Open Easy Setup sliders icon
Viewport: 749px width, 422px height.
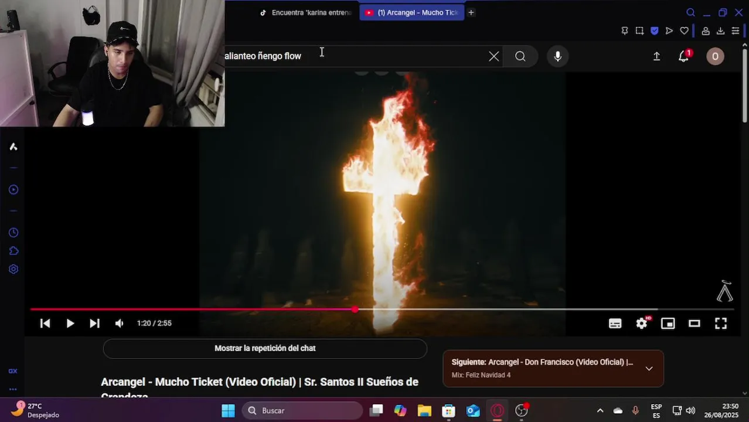(x=736, y=31)
